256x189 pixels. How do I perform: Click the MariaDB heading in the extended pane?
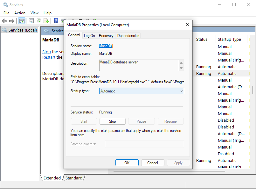tap(51, 40)
